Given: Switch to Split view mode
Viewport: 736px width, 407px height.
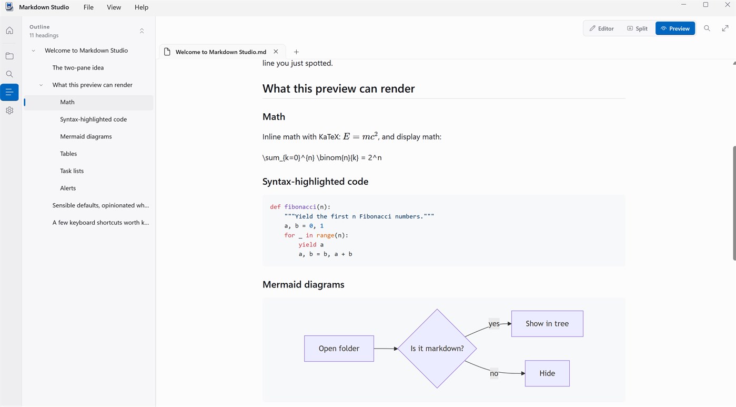Looking at the screenshot, I should 637,28.
